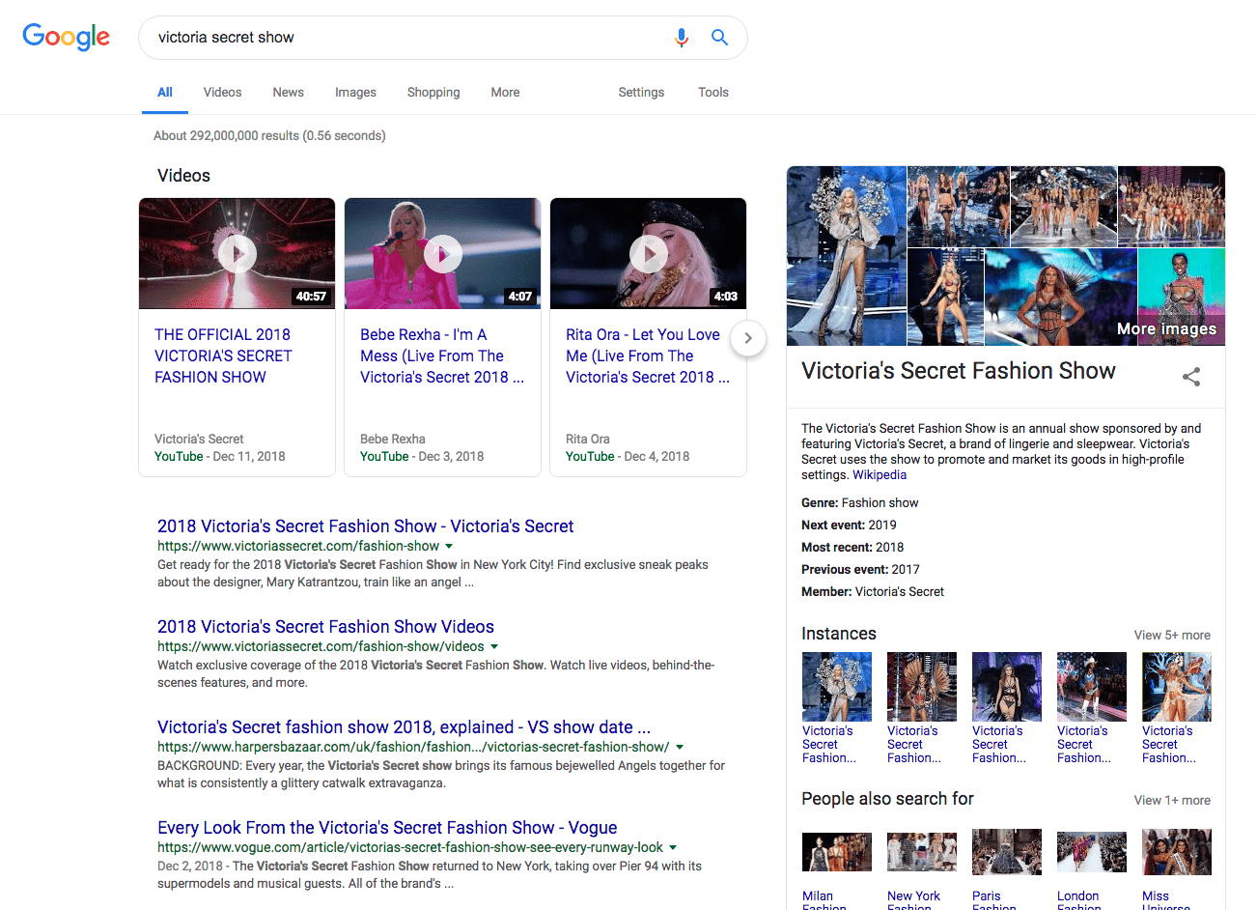The width and height of the screenshot is (1257, 910).
Task: Open 2018 Victoria's Secret Fashion Show - Victoria's Secret result
Action: [x=365, y=526]
